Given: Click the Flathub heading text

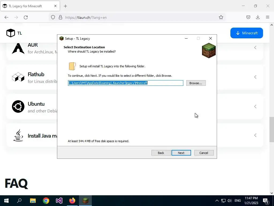Looking at the screenshot, I should [x=36, y=74].
